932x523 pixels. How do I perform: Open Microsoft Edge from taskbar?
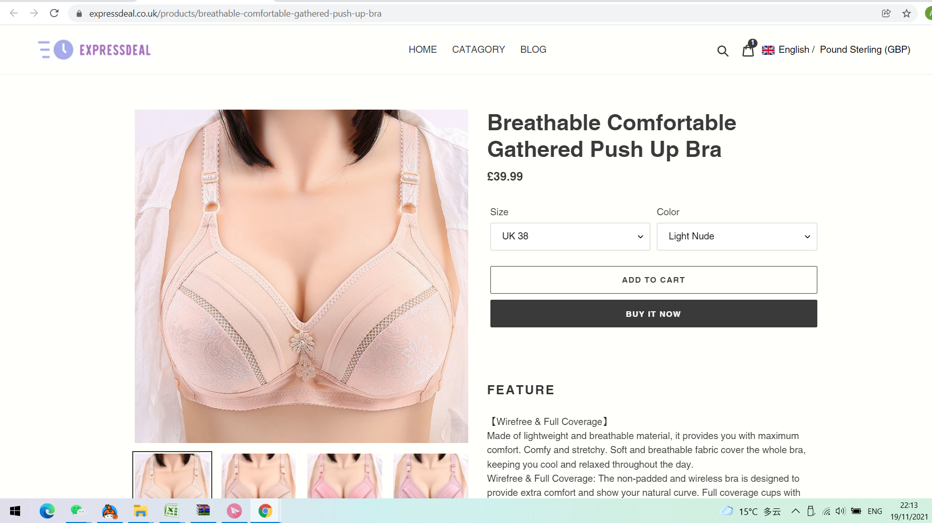click(47, 511)
